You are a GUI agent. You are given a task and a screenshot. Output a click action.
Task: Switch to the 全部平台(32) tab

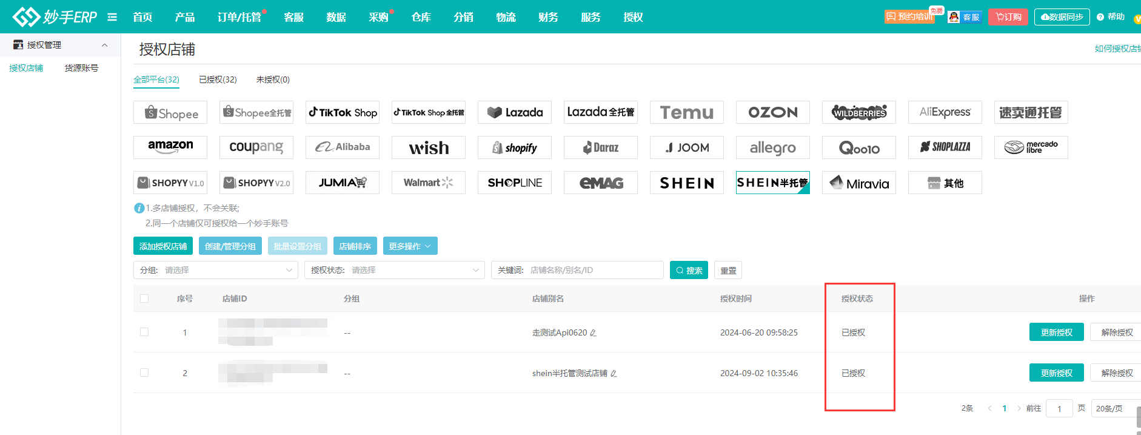tap(156, 79)
